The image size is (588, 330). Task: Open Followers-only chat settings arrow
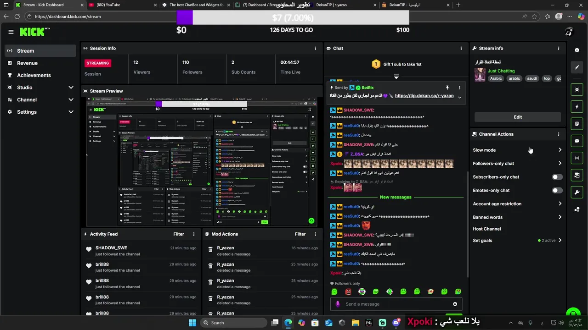[x=560, y=163]
